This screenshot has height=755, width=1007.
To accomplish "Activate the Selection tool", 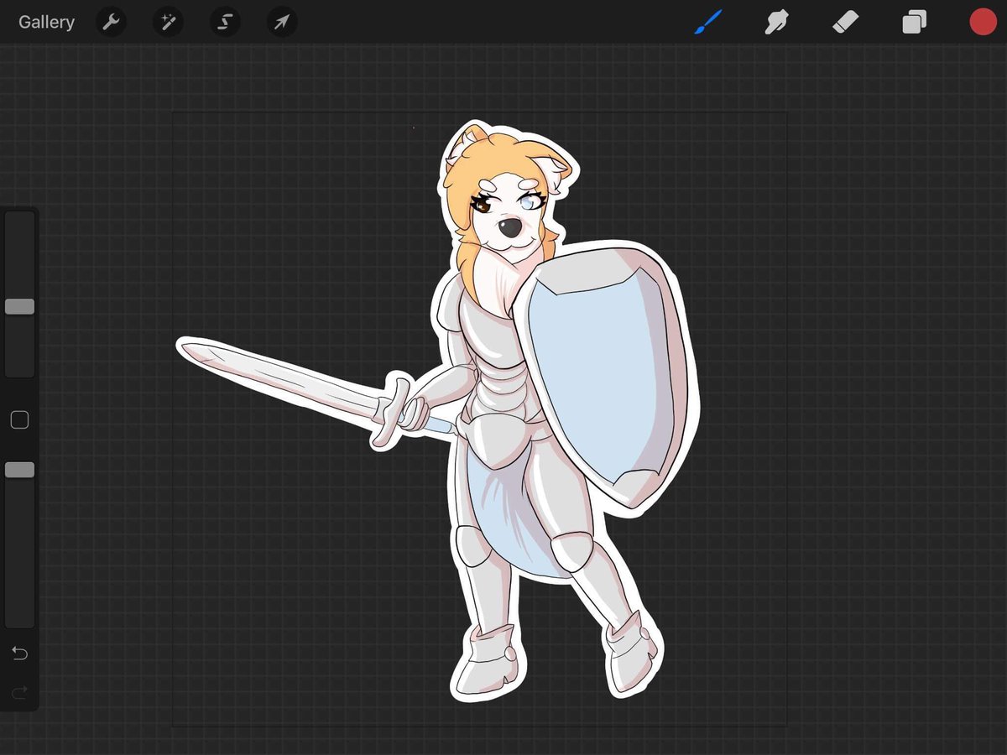I will [x=225, y=22].
